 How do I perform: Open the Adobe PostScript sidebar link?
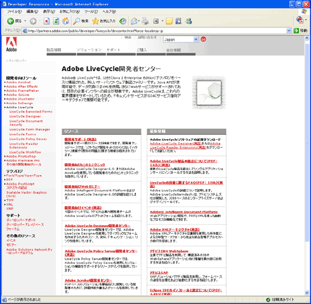(x=20, y=184)
